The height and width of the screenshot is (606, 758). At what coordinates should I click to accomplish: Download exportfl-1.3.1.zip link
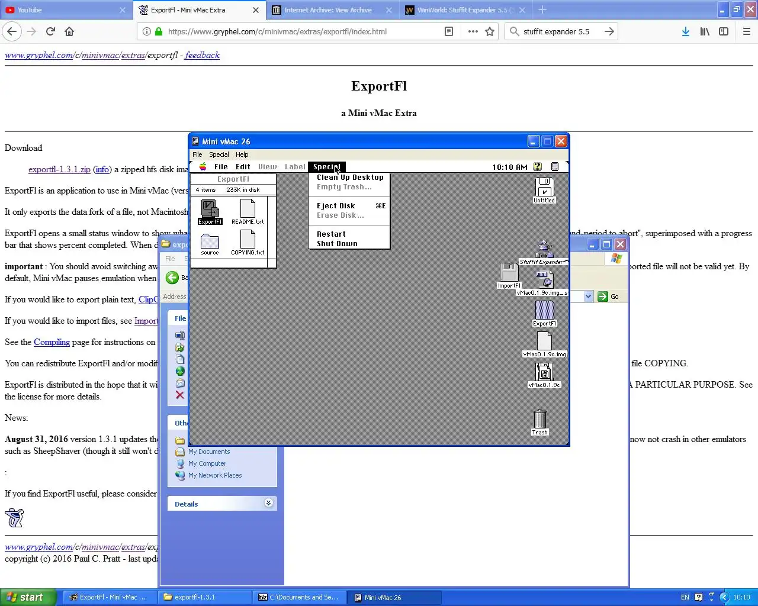59,169
